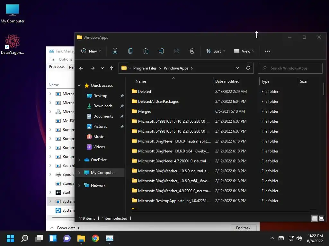Expand the Network tree node
Screen dimensions: 329x246
[79, 185]
